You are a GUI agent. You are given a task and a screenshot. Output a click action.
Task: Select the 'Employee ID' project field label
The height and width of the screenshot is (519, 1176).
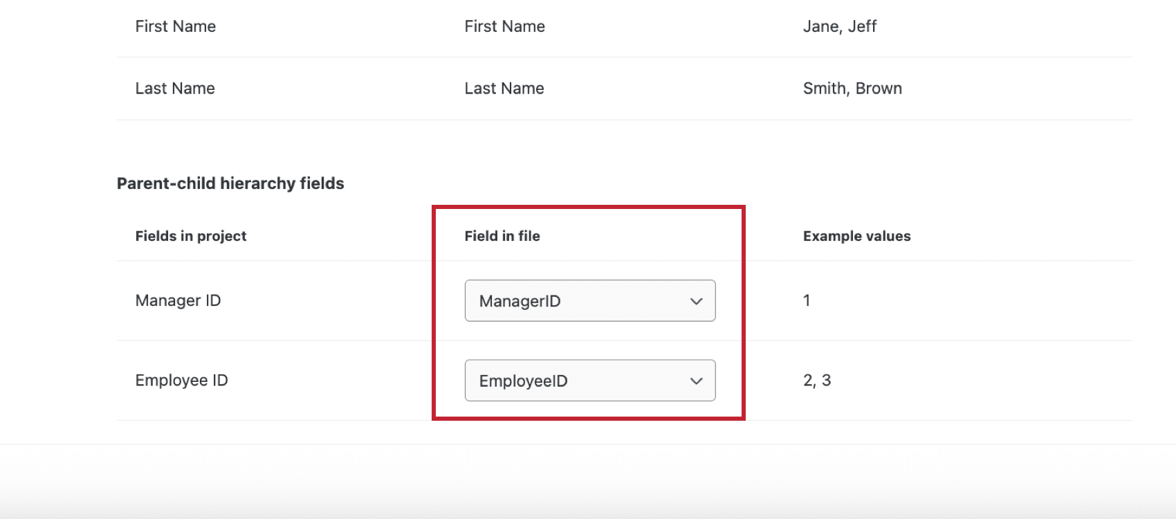[181, 380]
